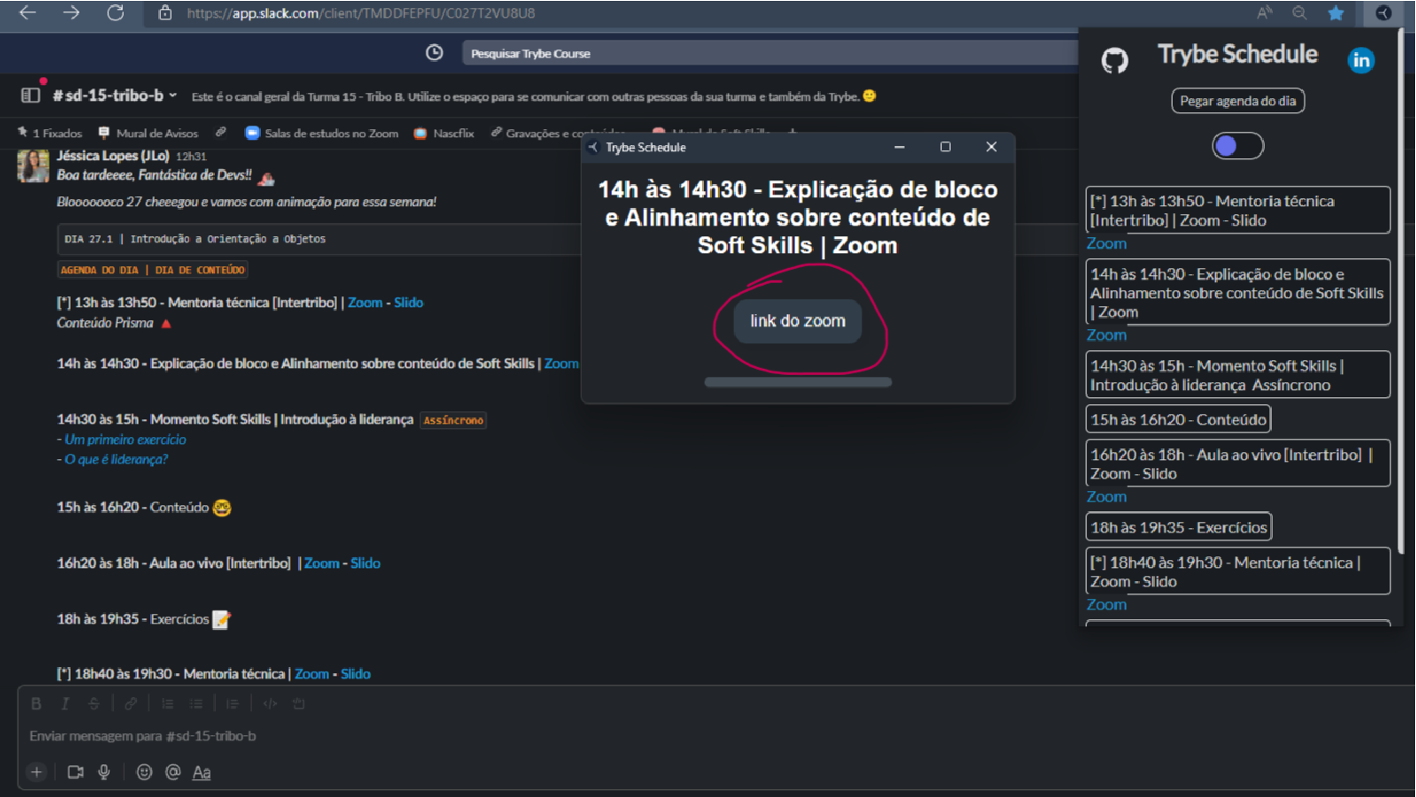Click the browser forward arrow
This screenshot has height=797, width=1416.
(71, 12)
